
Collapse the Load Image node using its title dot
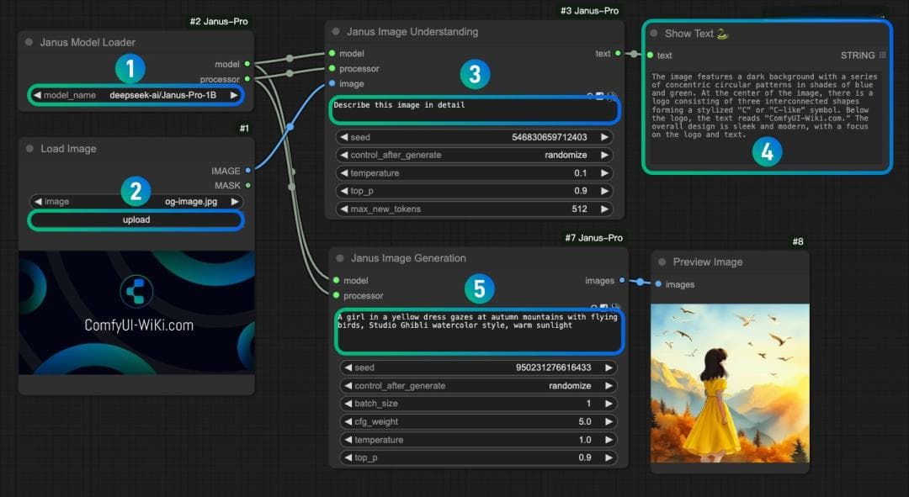tap(29, 149)
